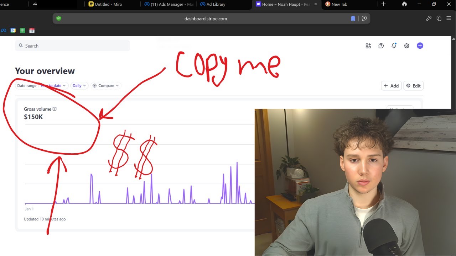This screenshot has width=456, height=256.
Task: Click the Your overview heading
Action: coord(45,71)
